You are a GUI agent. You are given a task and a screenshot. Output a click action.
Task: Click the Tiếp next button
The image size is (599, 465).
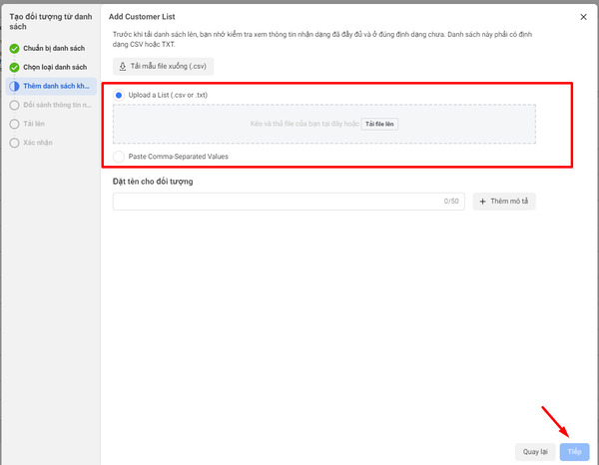tap(574, 451)
